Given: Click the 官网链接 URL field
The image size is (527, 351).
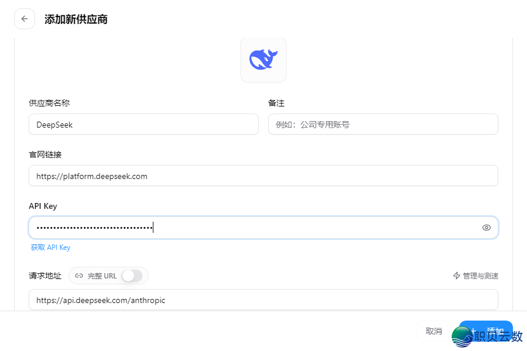Looking at the screenshot, I should click(263, 175).
